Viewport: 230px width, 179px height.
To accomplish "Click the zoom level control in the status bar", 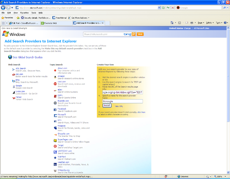I will tap(218, 176).
